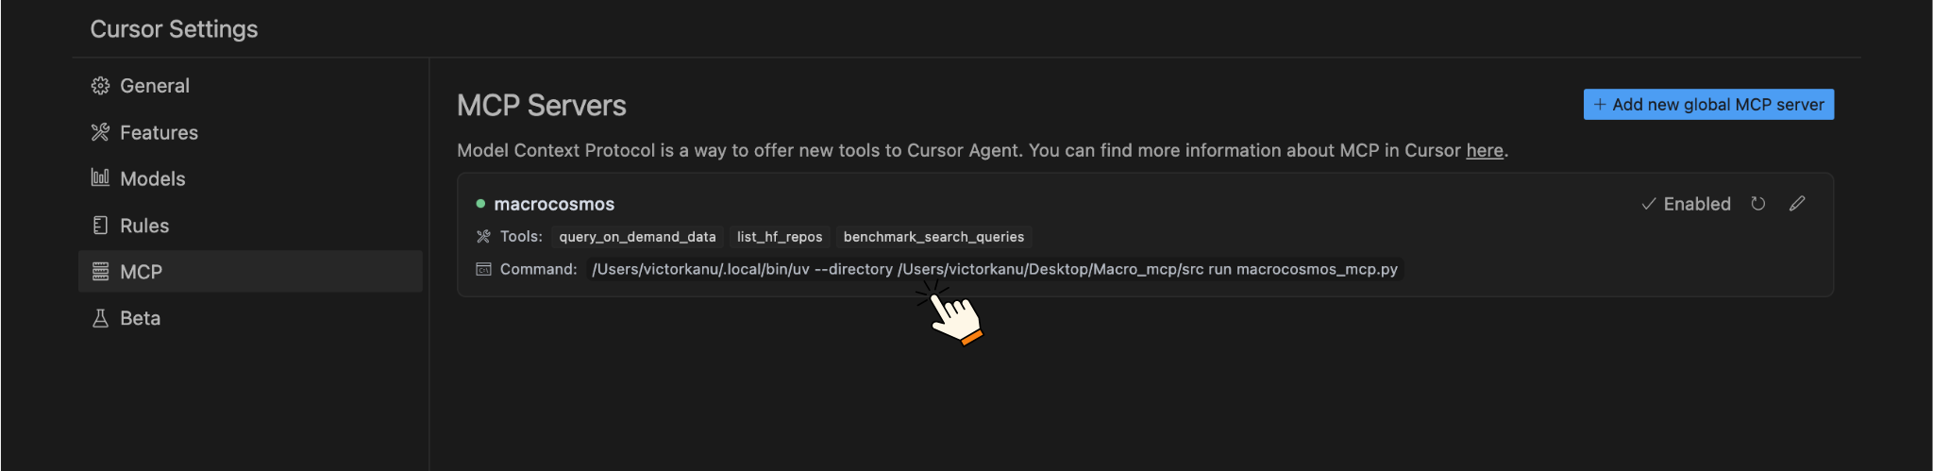This screenshot has width=1933, height=471.
Task: Click Add new global MCP server
Action: (x=1708, y=105)
